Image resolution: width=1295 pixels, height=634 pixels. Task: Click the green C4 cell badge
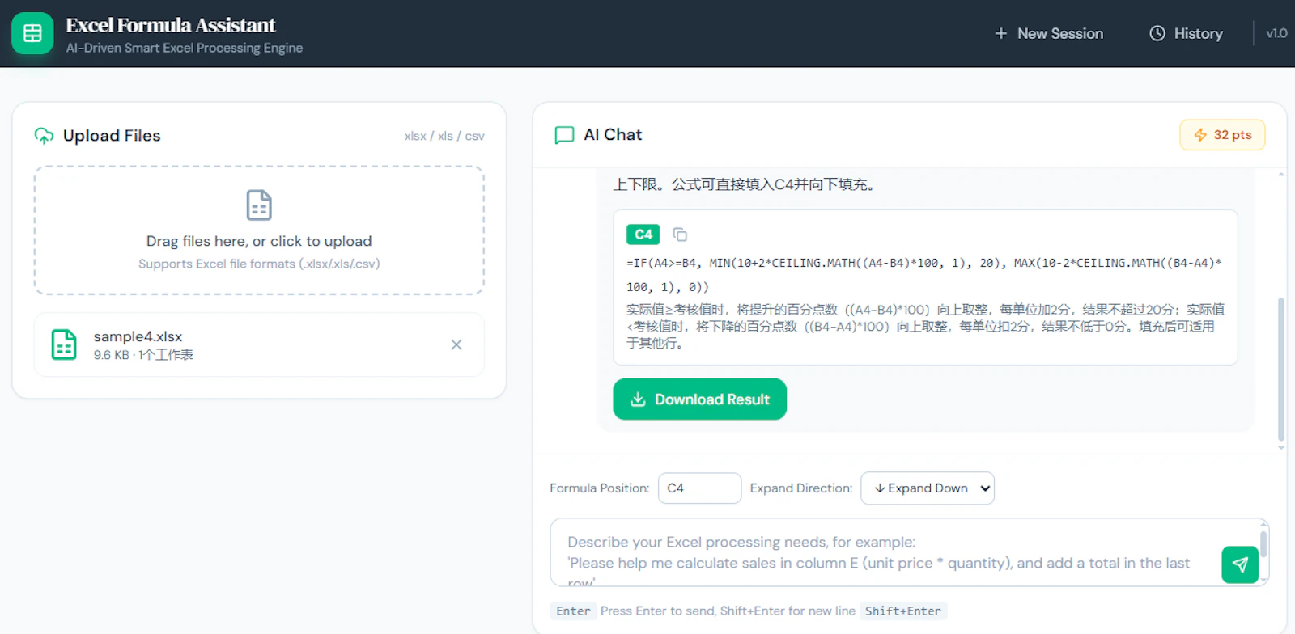pos(643,235)
